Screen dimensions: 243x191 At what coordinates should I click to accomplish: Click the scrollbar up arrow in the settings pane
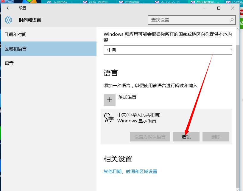point(237,29)
